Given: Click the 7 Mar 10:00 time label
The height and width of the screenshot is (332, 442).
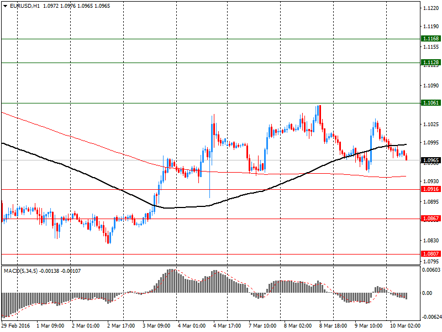Looking at the screenshot, I should click(262, 326).
